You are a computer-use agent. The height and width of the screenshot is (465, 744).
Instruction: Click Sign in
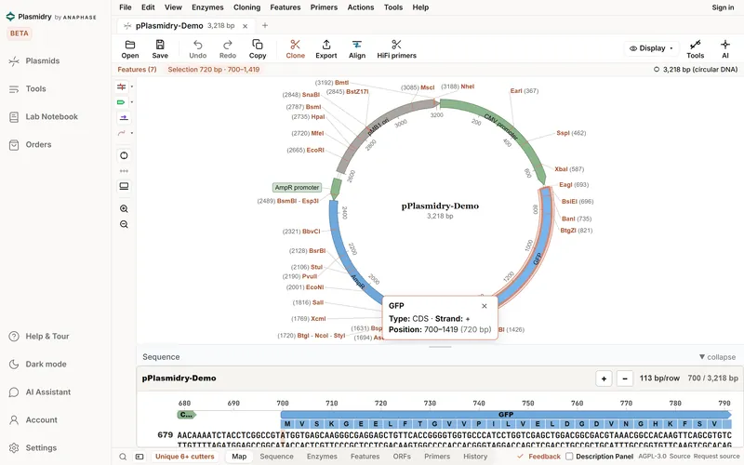pos(723,7)
